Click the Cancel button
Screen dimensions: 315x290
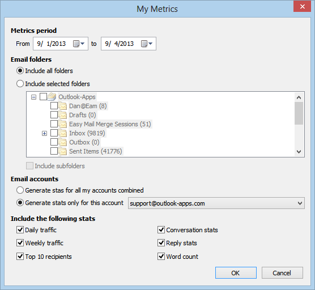(282, 273)
